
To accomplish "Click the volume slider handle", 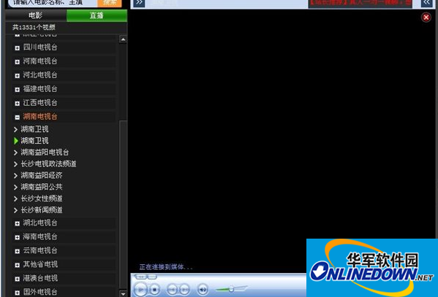I will pos(231,290).
